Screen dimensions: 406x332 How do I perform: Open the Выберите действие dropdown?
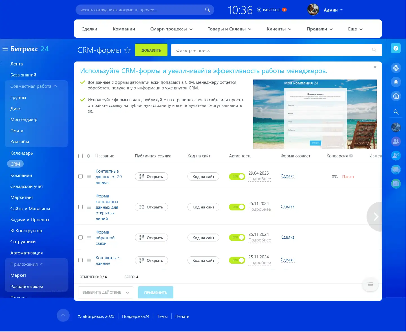pos(105,293)
